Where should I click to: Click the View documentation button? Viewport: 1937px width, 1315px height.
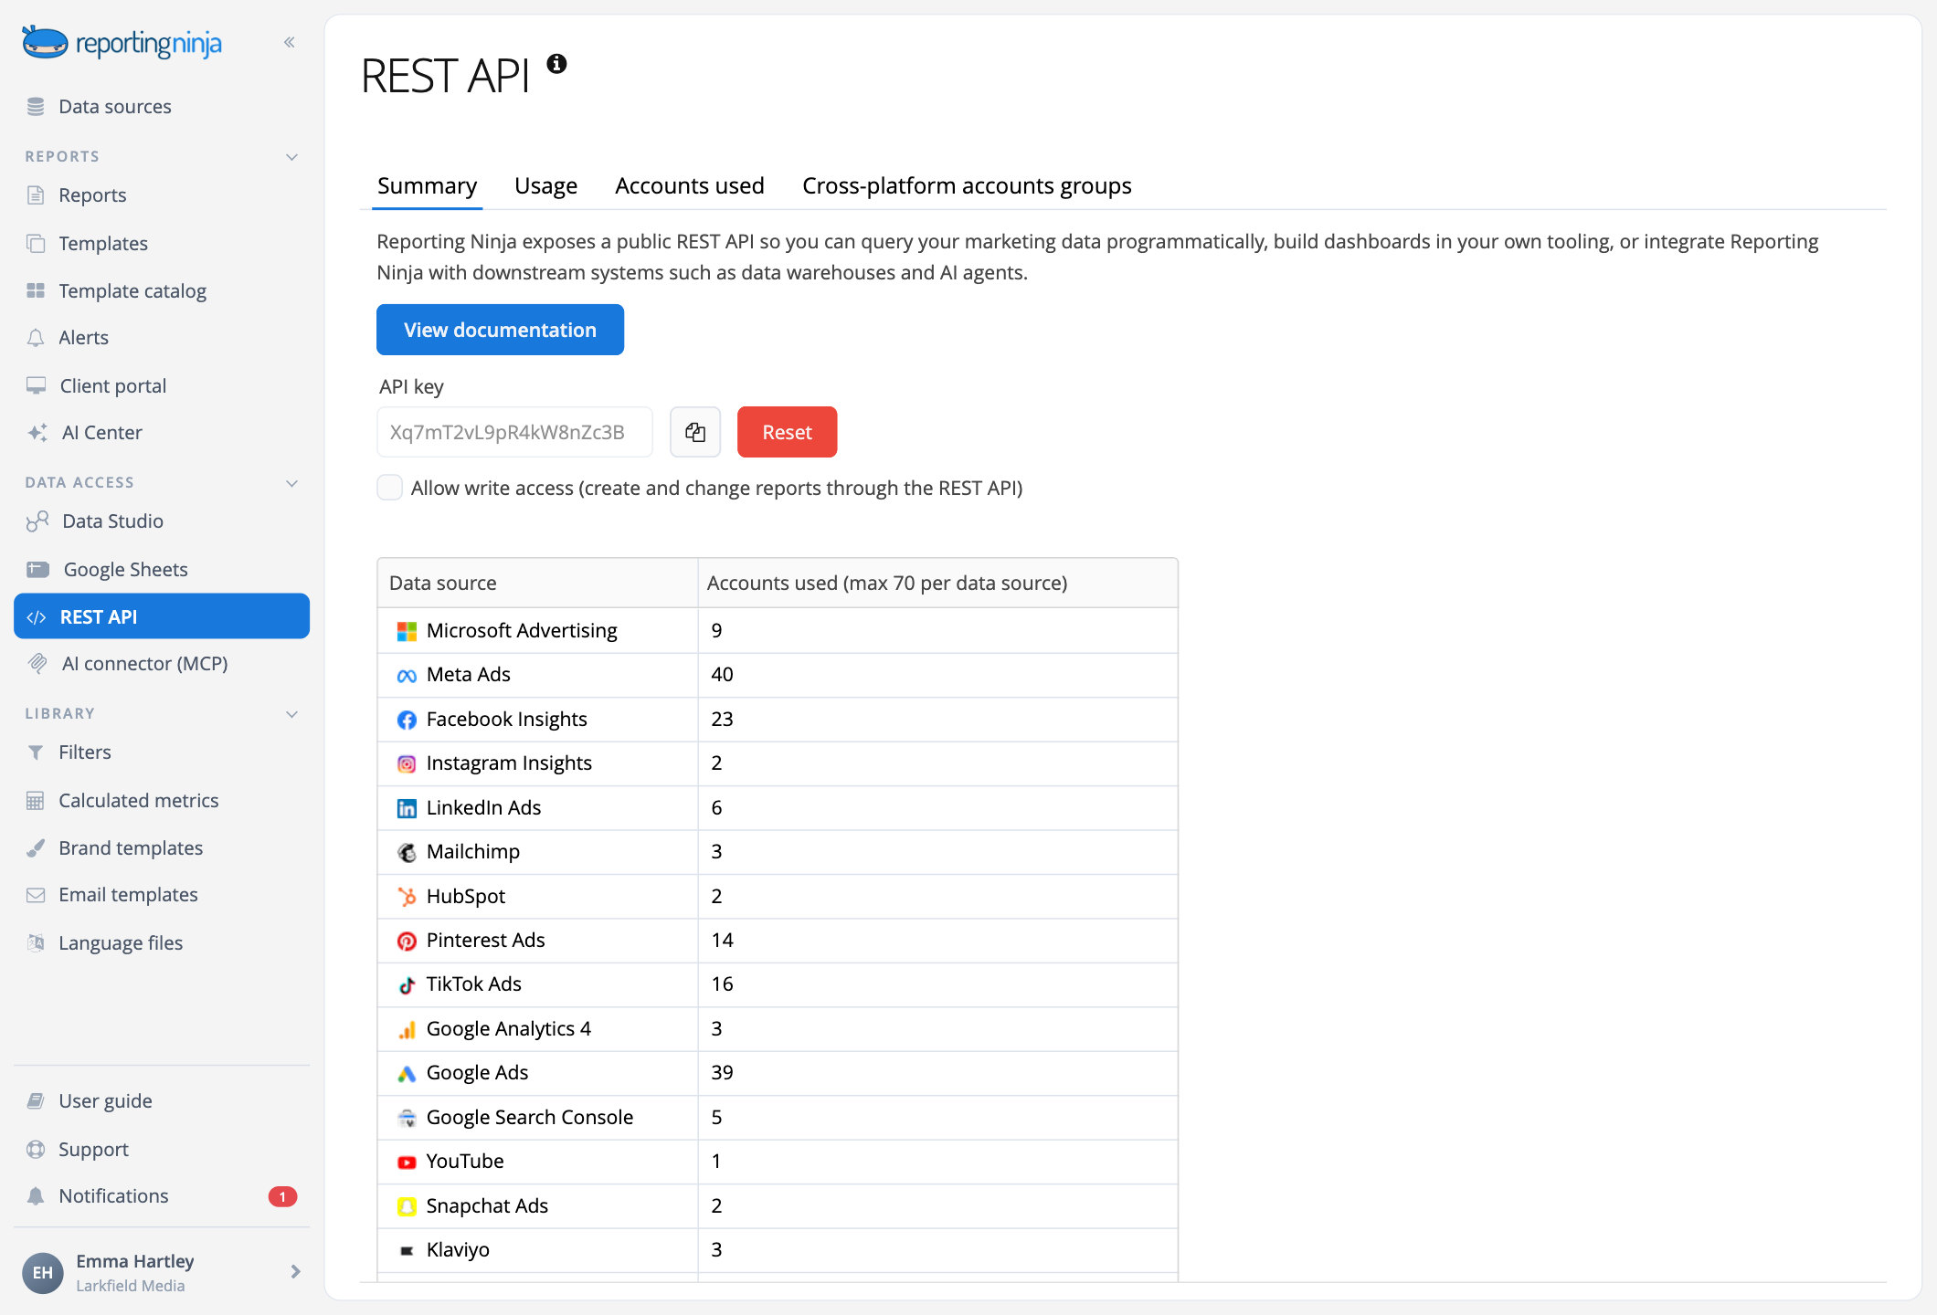[500, 330]
